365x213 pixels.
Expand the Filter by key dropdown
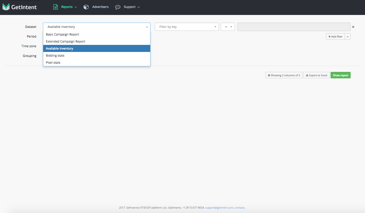(x=187, y=27)
